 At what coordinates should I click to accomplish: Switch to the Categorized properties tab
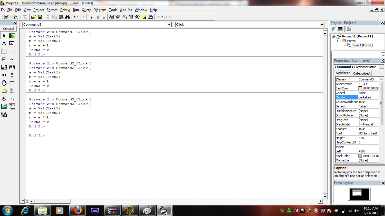[x=361, y=73]
